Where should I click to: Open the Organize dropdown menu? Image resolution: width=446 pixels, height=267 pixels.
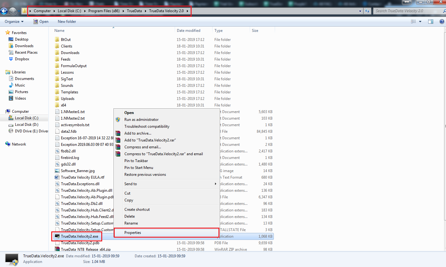[14, 22]
